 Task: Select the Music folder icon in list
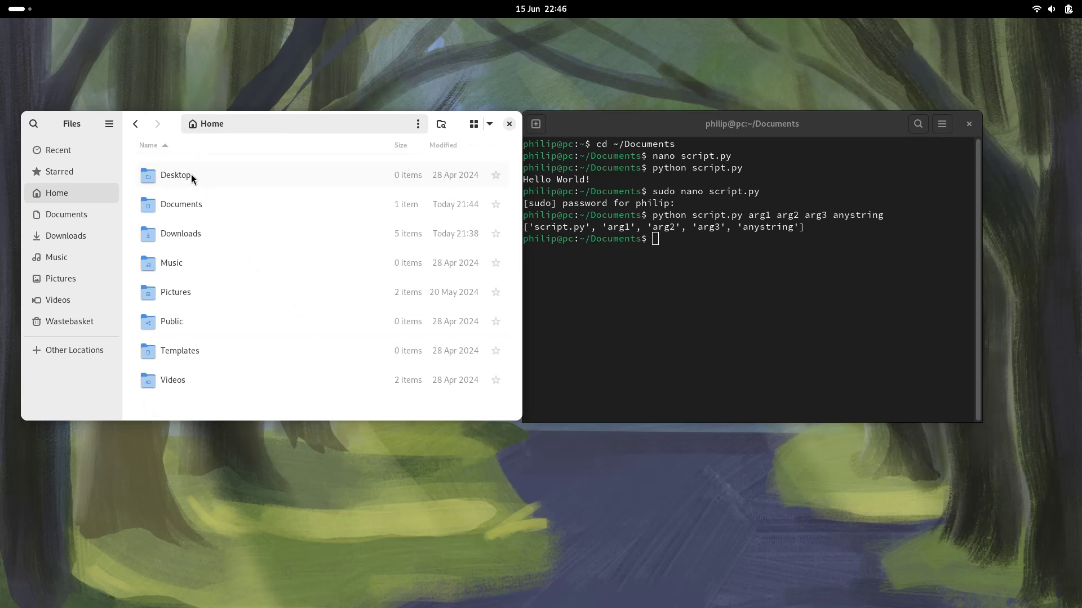coord(148,263)
